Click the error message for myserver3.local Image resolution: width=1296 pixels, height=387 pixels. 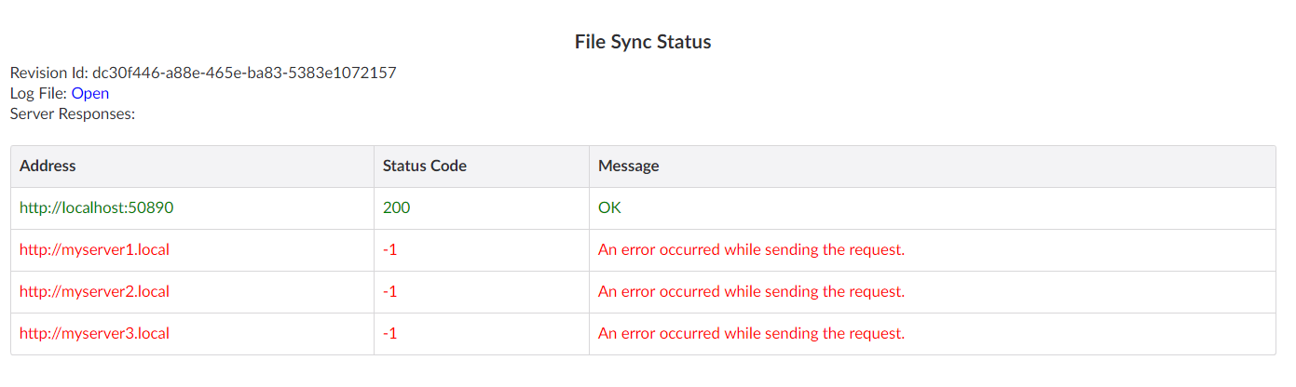(751, 333)
